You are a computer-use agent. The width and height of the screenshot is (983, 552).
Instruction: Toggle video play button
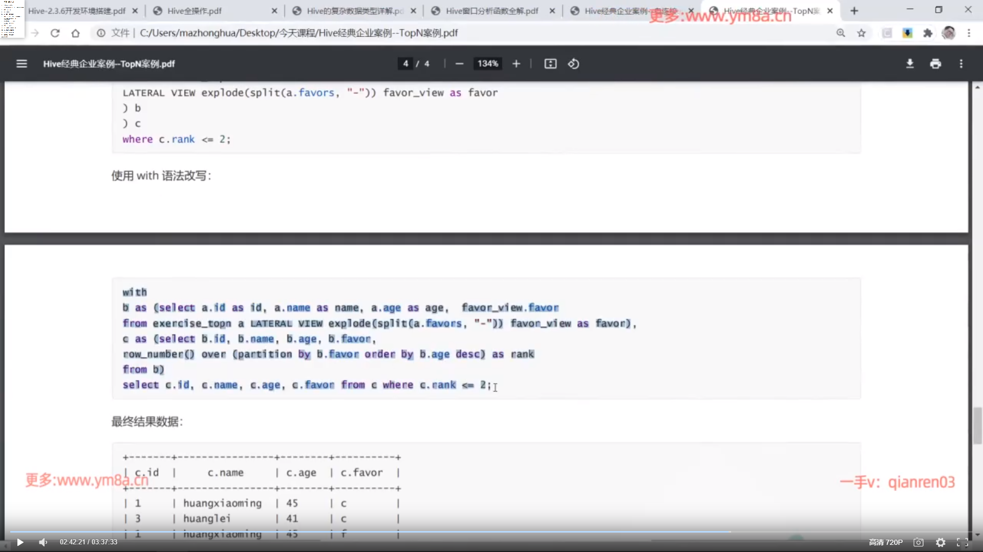pos(20,542)
